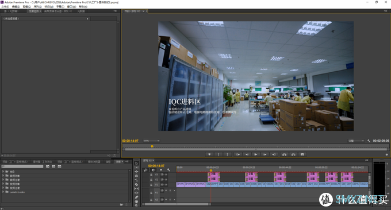
Task: Mute the A1 track
Action: pyautogui.click(x=166, y=190)
